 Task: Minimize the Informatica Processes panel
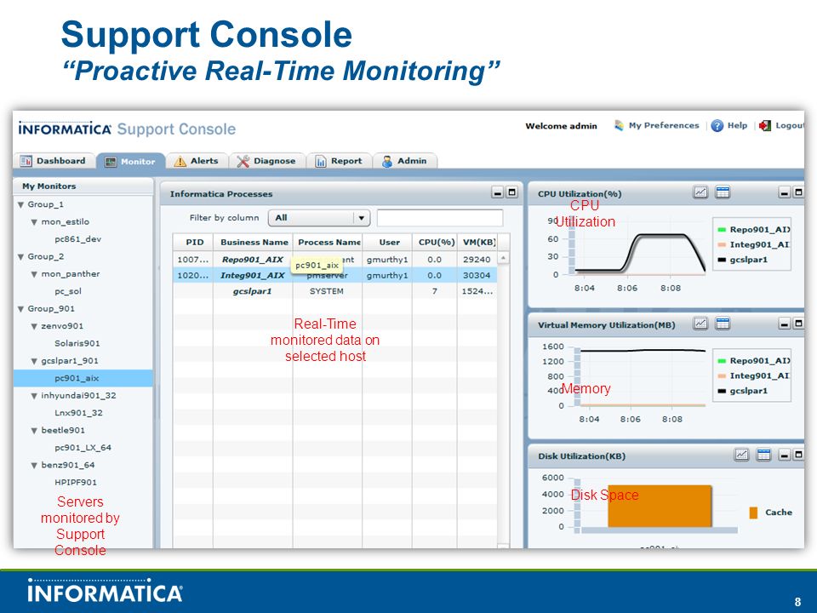498,193
